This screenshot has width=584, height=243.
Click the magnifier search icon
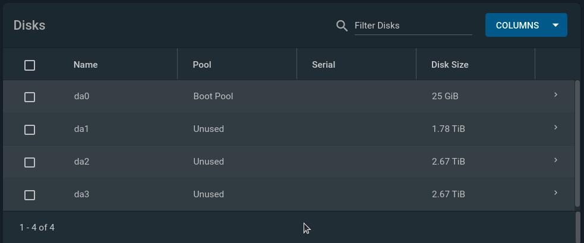point(342,26)
